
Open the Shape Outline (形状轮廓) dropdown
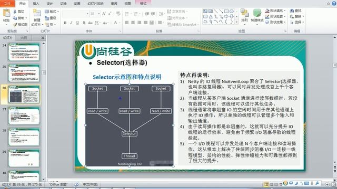[x=275, y=16]
